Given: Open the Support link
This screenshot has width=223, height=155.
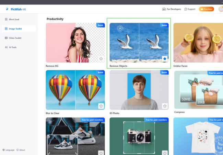Looking at the screenshot, I should [190, 9].
